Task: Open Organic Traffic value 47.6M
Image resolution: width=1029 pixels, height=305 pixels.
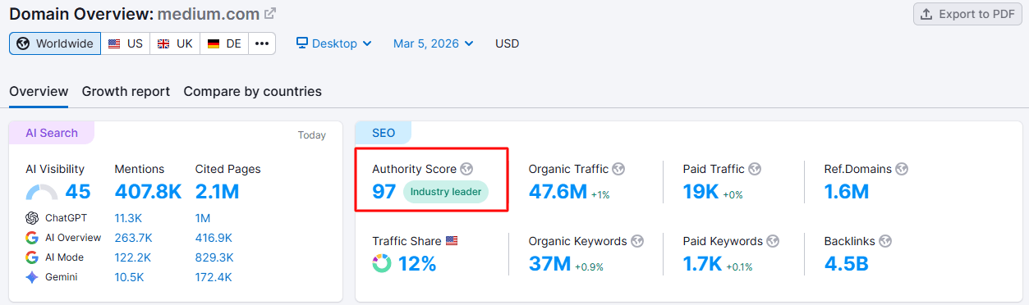Action: point(558,192)
